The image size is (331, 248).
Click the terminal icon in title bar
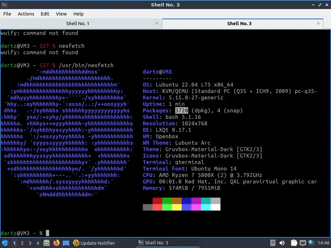[x=4, y=5]
